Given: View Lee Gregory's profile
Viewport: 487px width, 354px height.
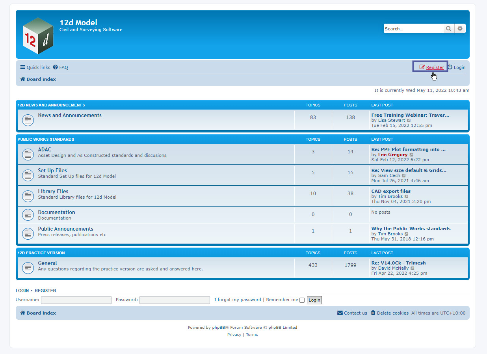Looking at the screenshot, I should [393, 155].
